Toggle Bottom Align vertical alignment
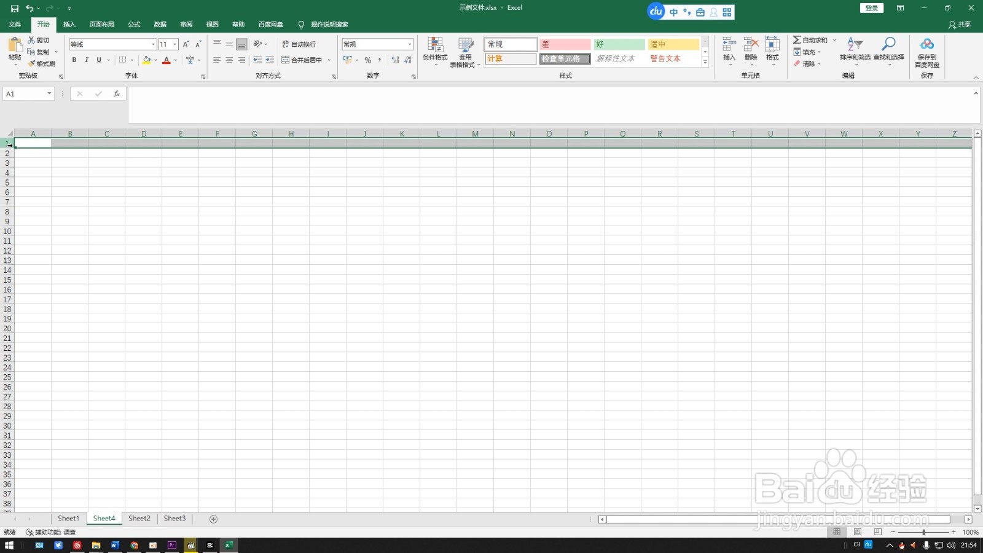Viewport: 983px width, 553px height. (241, 44)
